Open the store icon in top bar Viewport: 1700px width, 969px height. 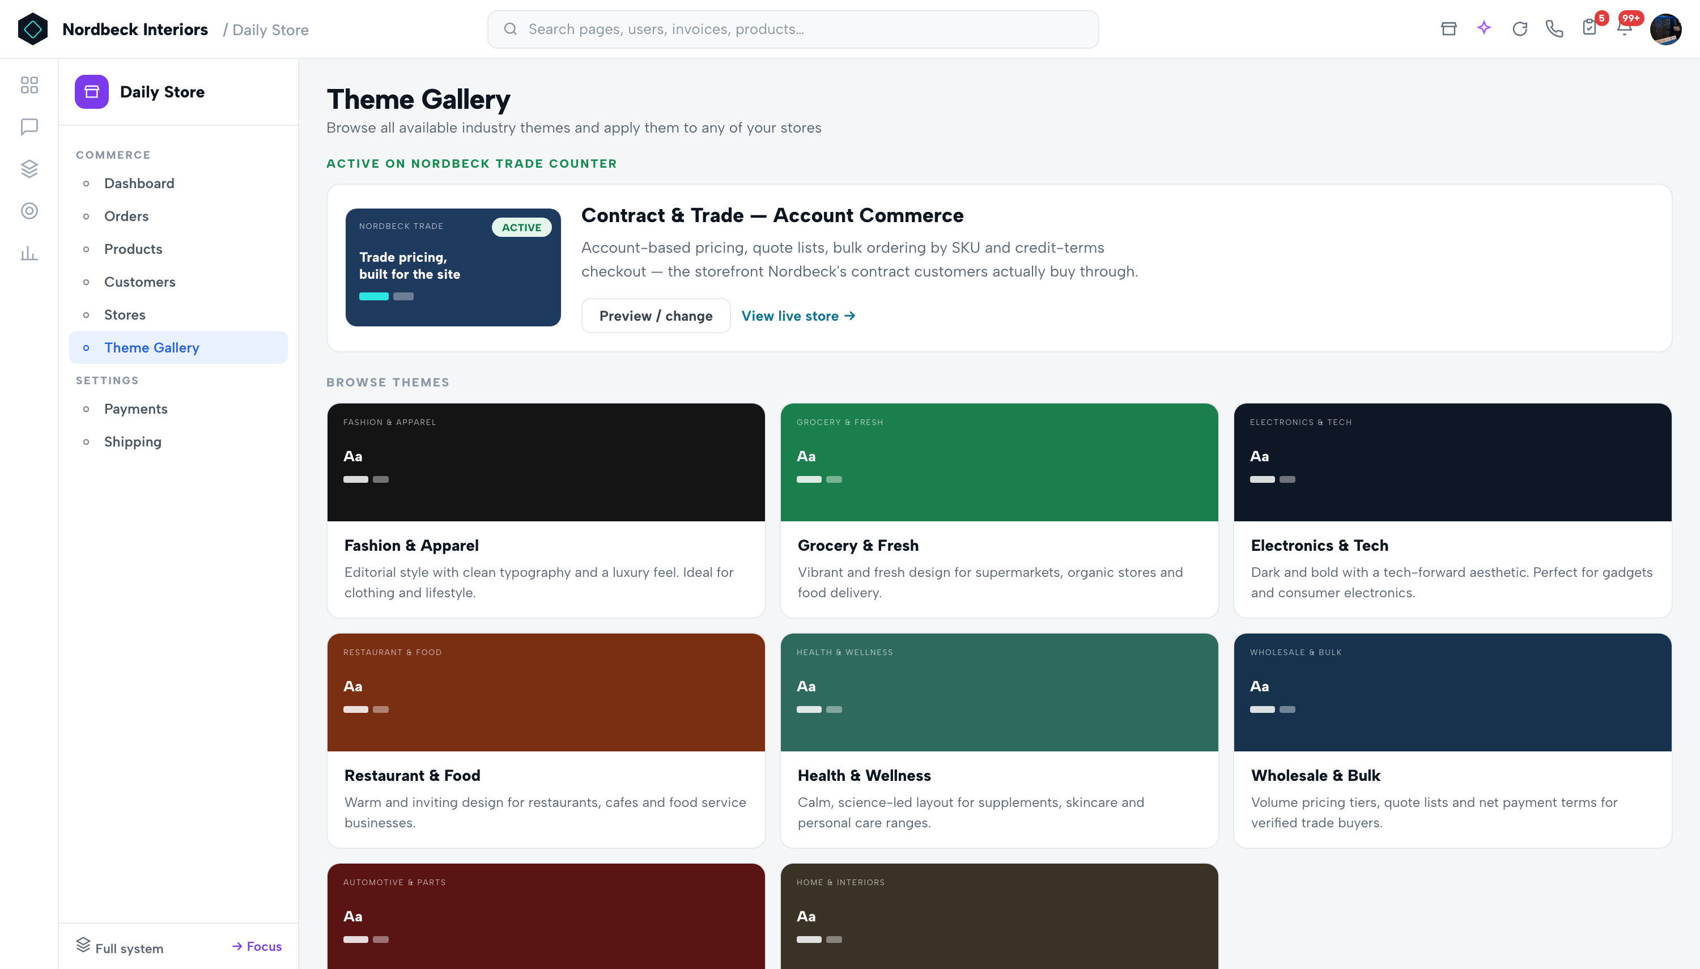coord(1448,29)
